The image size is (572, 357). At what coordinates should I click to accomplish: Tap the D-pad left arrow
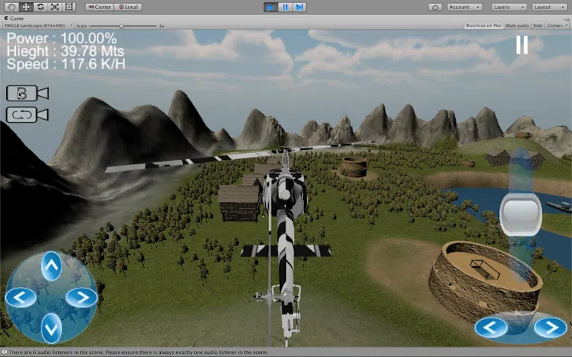(20, 297)
